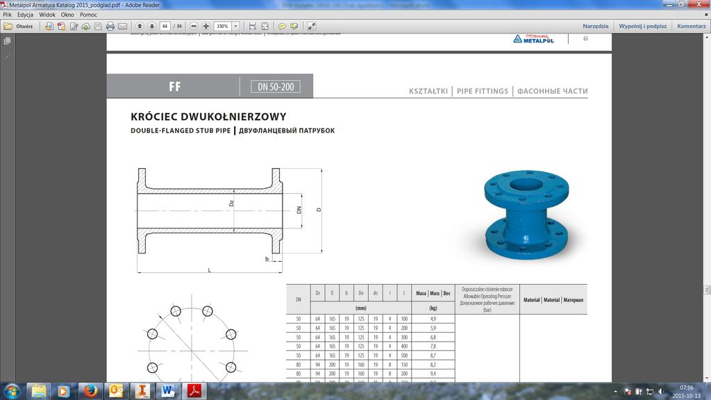Select the highlight text tool icon
Image resolution: width=711 pixels, height=400 pixels.
click(x=294, y=26)
